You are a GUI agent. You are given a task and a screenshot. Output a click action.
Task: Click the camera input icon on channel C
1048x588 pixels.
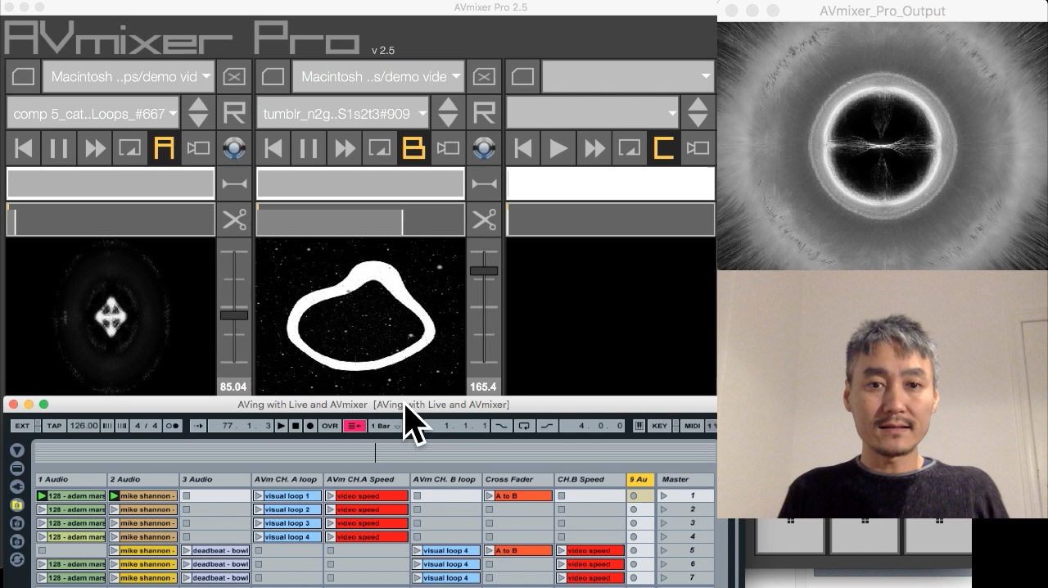[698, 148]
